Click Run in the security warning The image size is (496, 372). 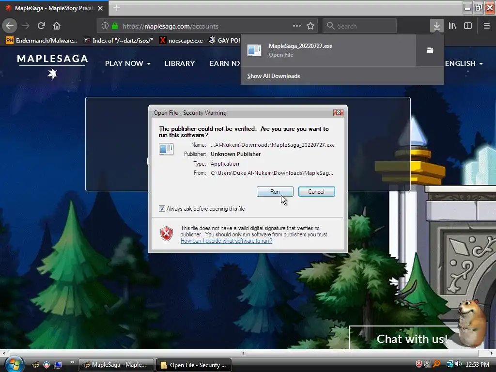click(x=275, y=192)
